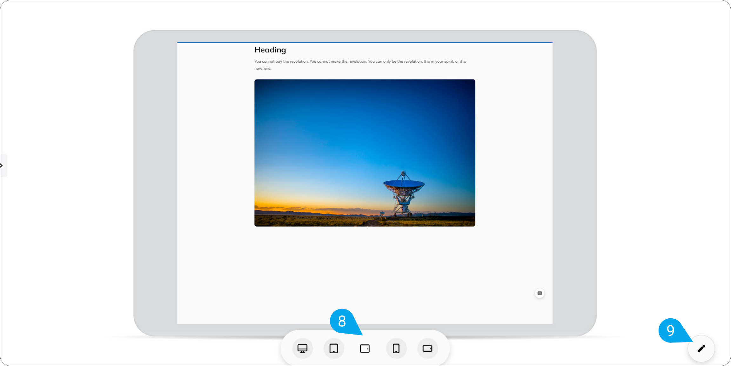The width and height of the screenshot is (731, 366).
Task: Select the "Heading" title text
Action: coord(270,50)
